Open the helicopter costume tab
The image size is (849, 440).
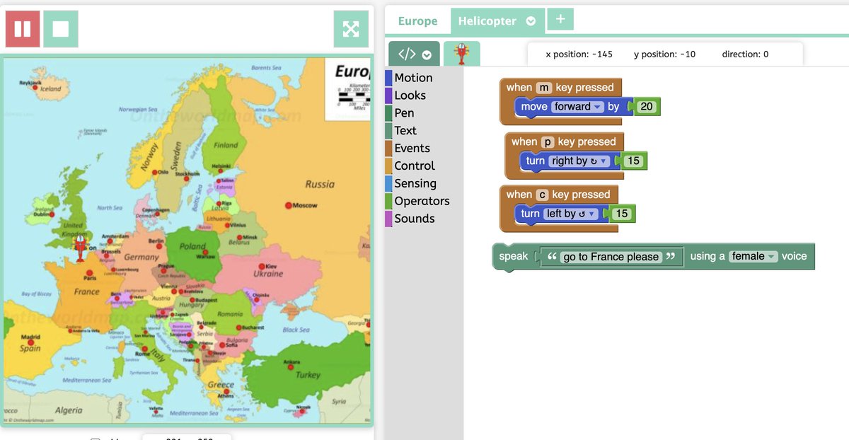pyautogui.click(x=462, y=54)
